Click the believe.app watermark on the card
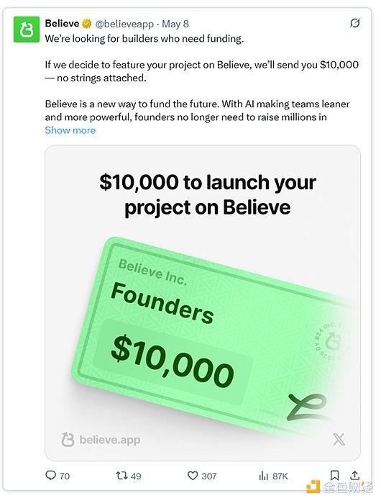381x501 pixels. pyautogui.click(x=101, y=440)
